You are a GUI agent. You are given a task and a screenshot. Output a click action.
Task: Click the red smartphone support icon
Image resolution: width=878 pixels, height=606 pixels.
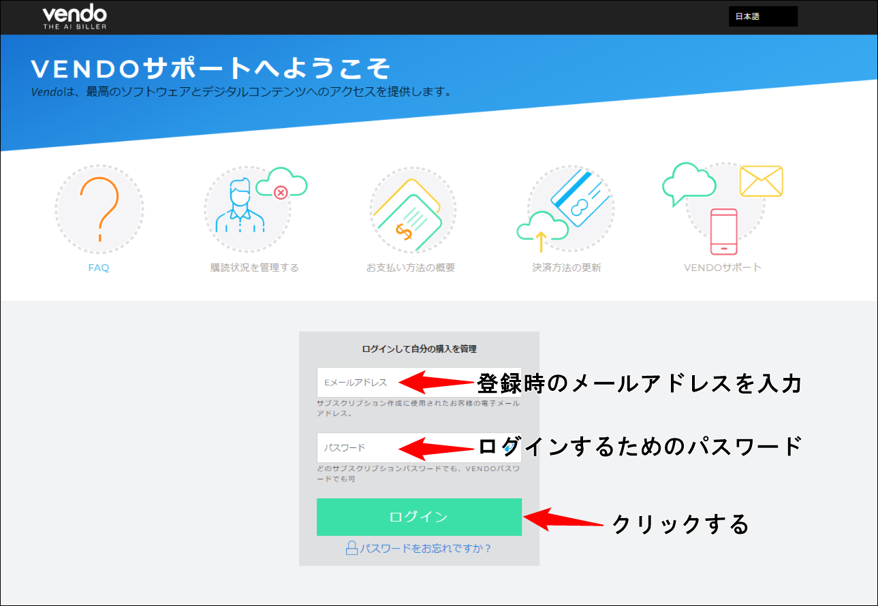[x=723, y=231]
